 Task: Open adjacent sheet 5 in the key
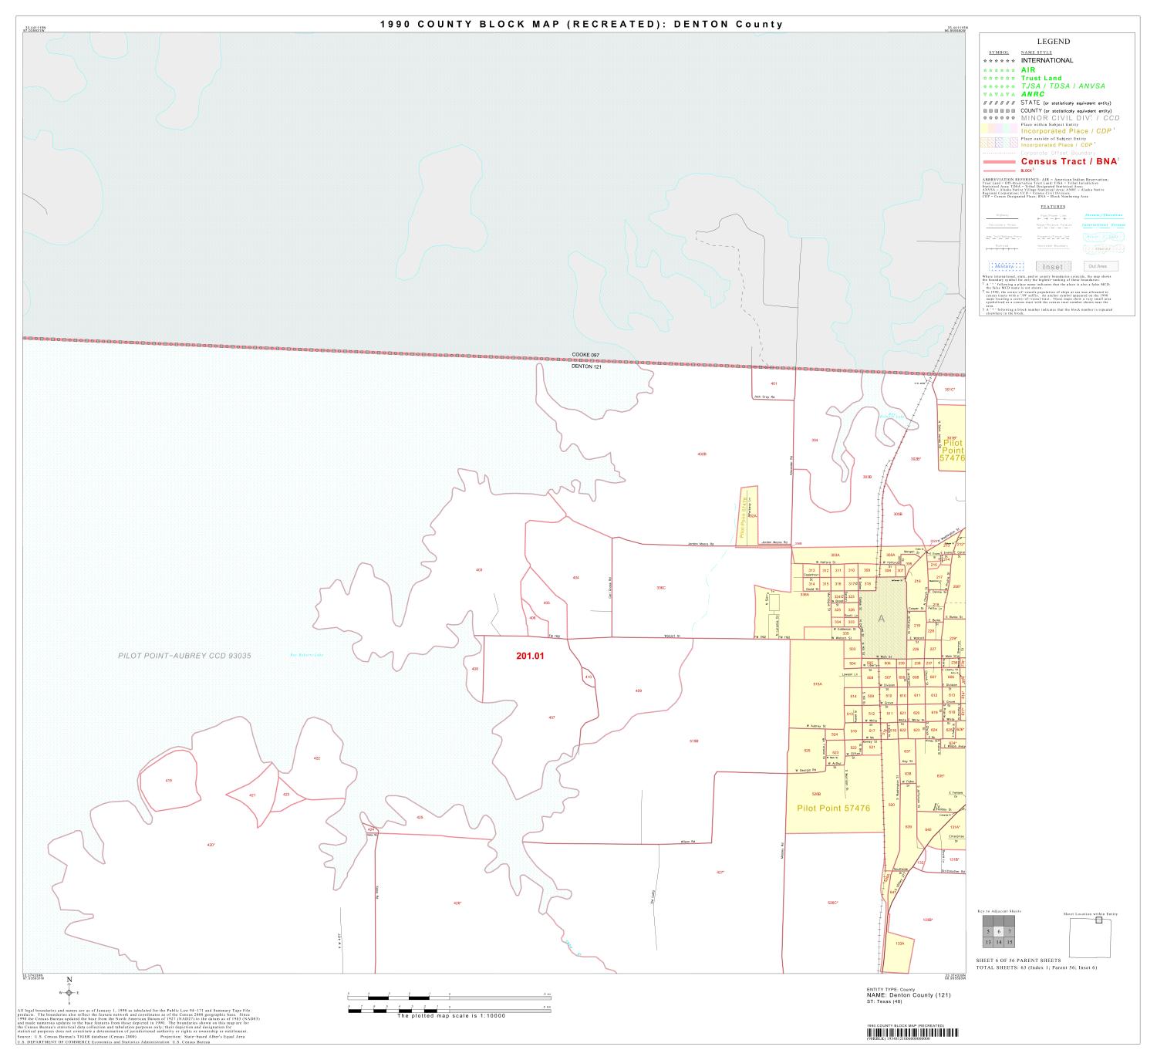(988, 932)
